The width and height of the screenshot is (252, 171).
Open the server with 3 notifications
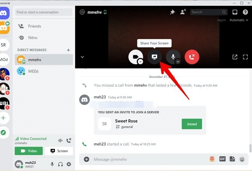(4, 89)
